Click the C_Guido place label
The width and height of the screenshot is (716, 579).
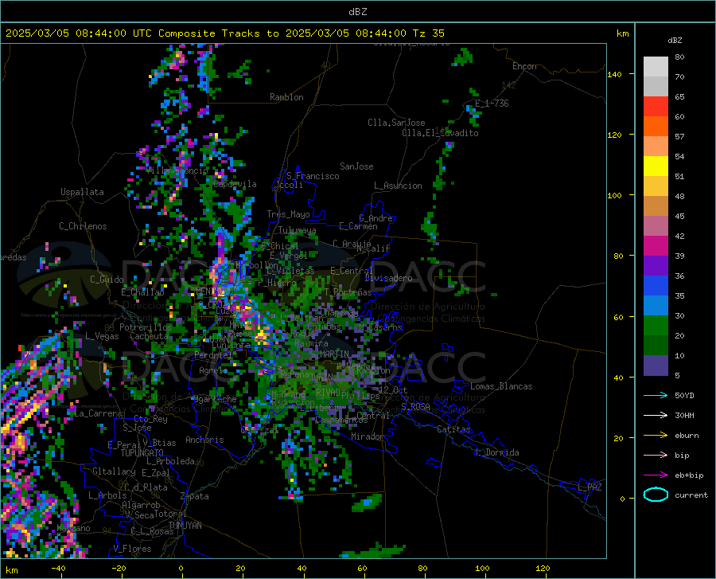pyautogui.click(x=107, y=280)
